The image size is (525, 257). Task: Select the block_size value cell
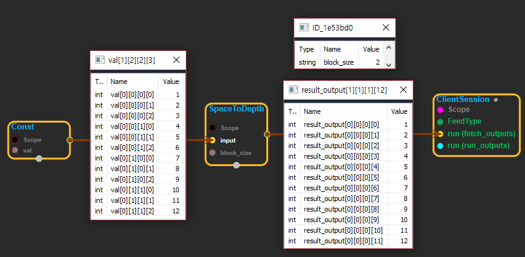click(370, 62)
